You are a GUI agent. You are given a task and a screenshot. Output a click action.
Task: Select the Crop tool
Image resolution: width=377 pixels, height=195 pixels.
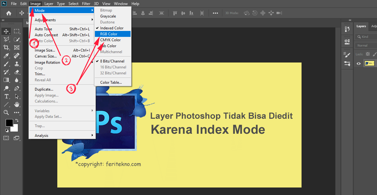click(6, 47)
